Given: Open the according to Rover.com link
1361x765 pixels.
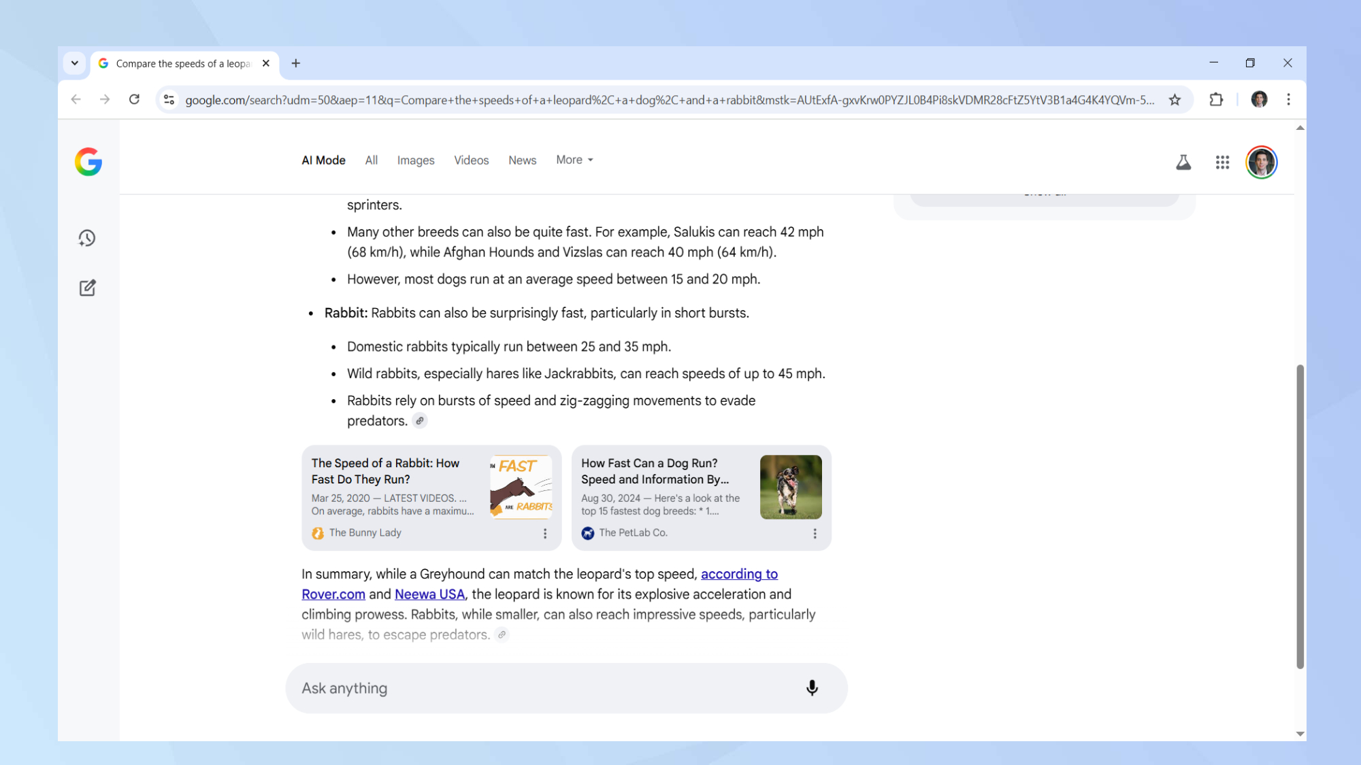Looking at the screenshot, I should 739,574.
